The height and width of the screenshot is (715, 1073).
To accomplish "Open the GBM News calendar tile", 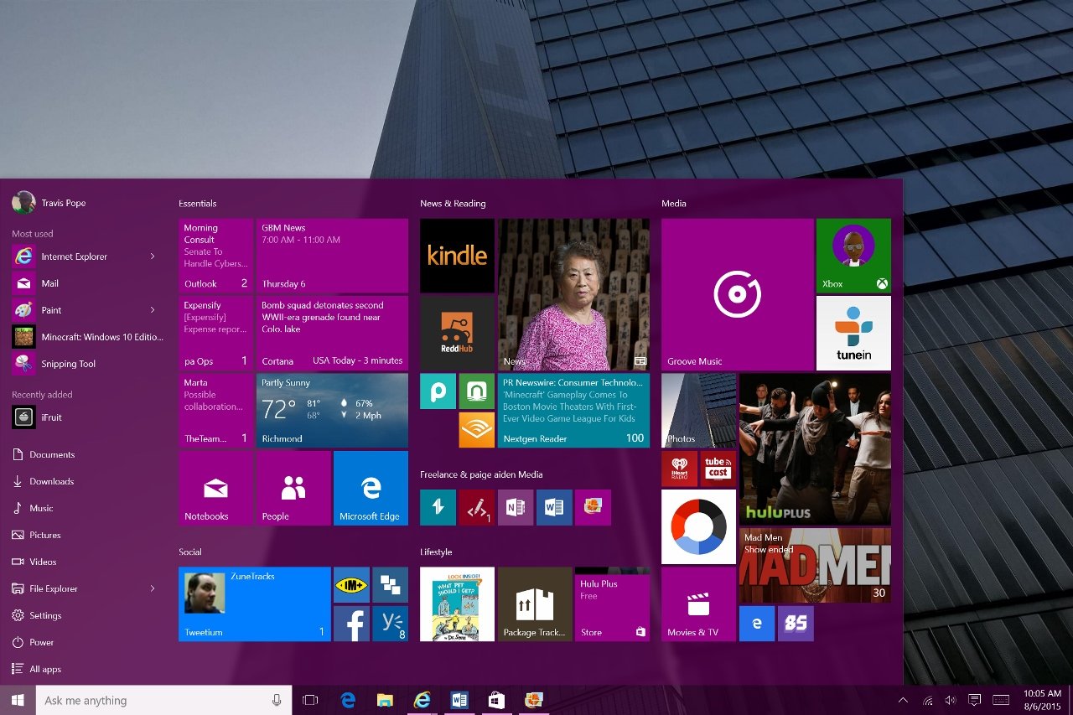I will click(332, 256).
